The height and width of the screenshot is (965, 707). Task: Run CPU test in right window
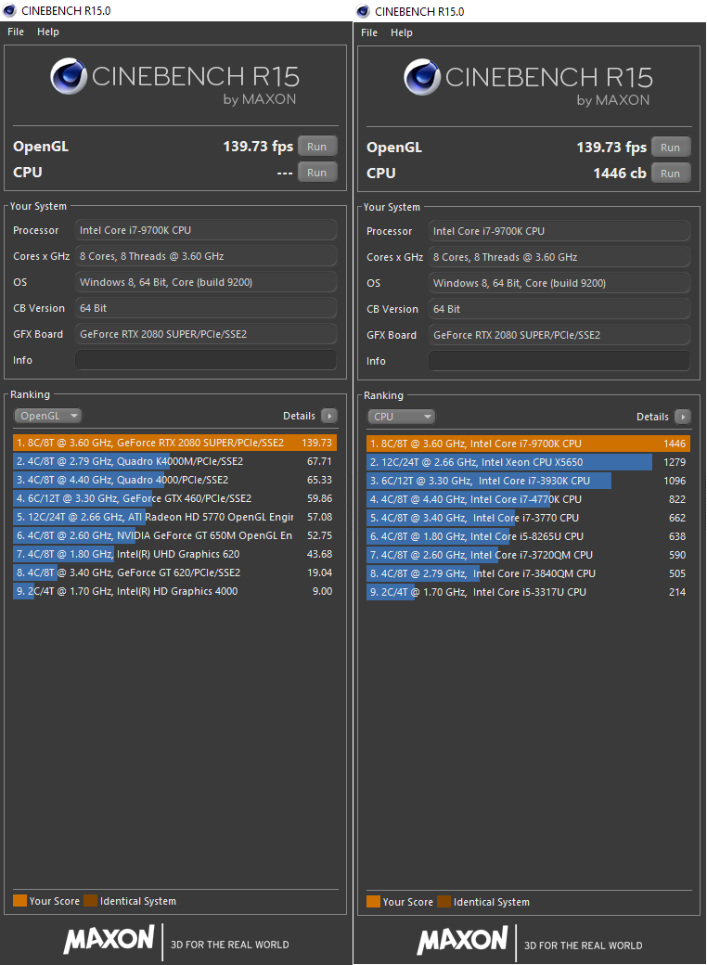(670, 174)
